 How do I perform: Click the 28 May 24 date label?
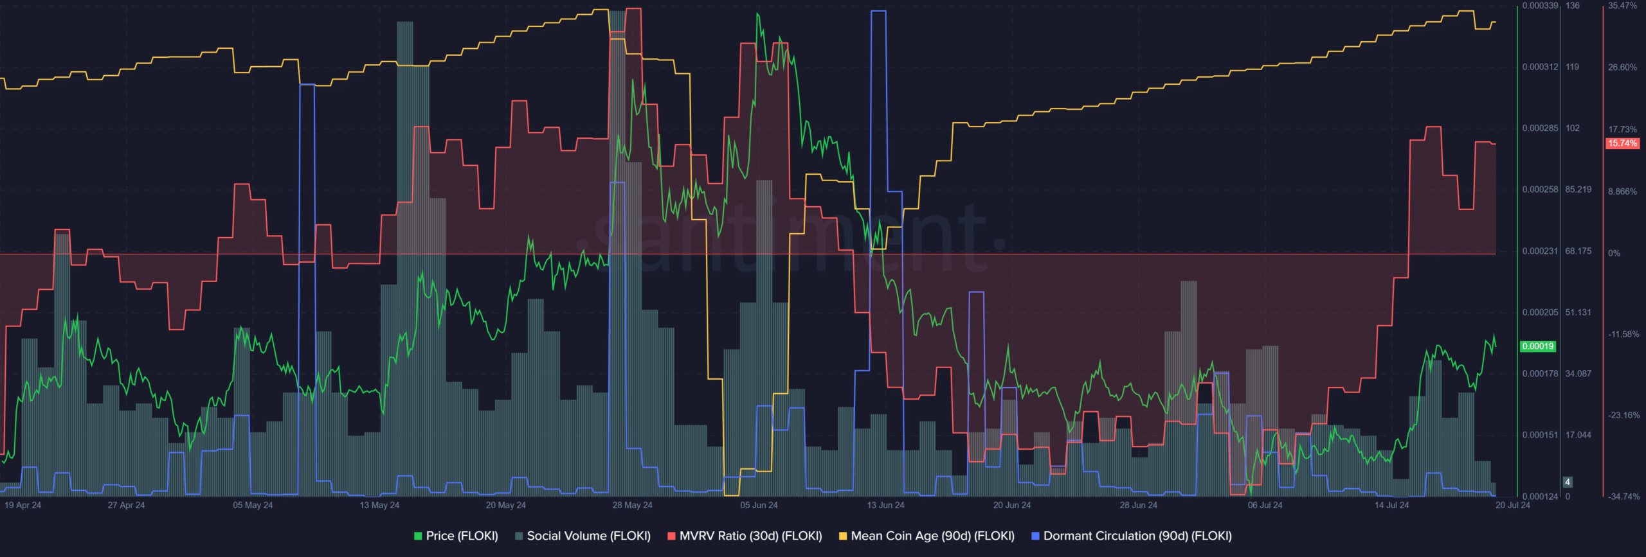pyautogui.click(x=632, y=505)
